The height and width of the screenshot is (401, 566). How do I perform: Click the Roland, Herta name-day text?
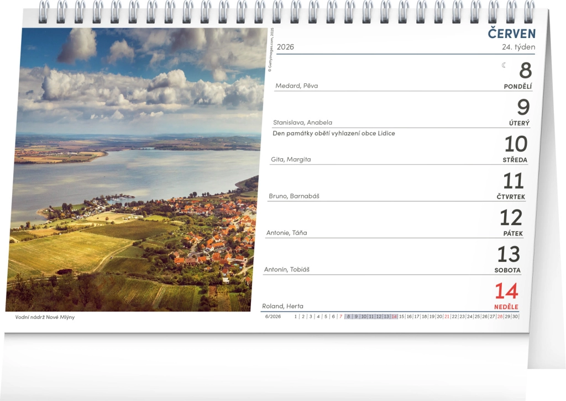(x=282, y=306)
